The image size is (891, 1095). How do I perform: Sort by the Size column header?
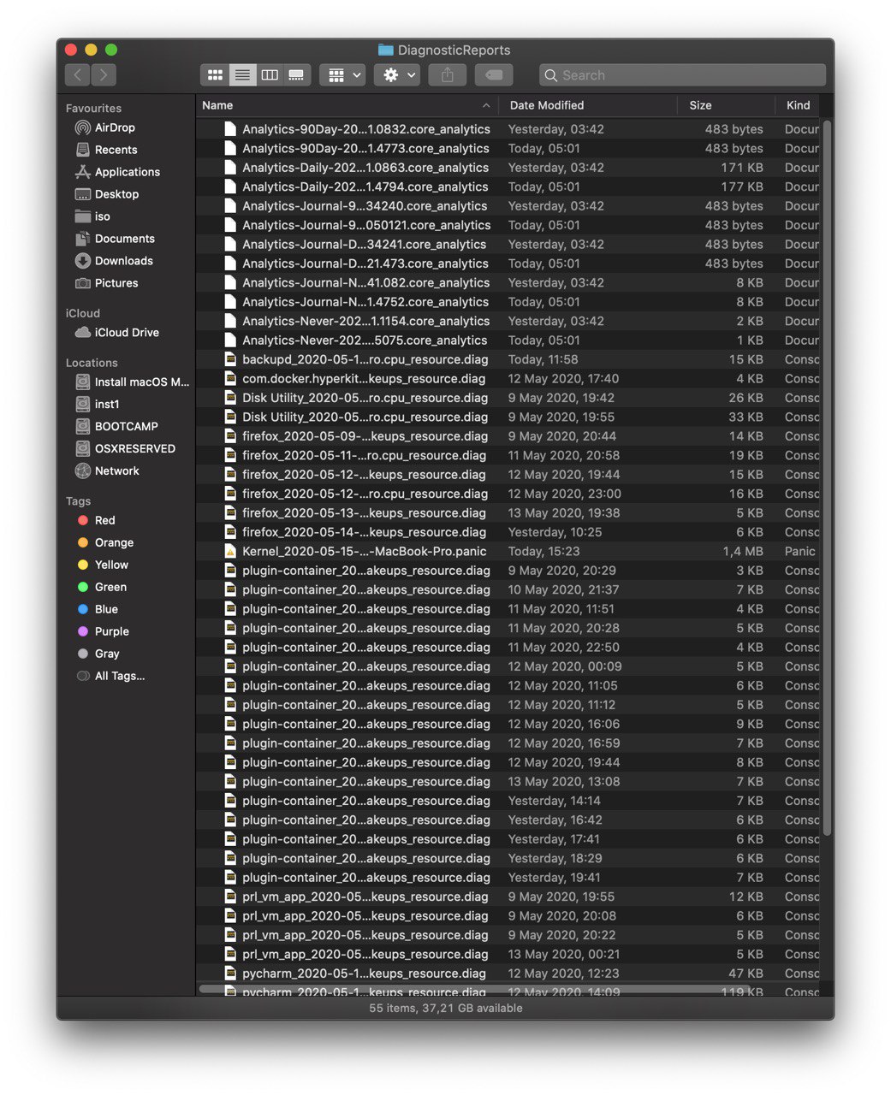coord(725,105)
